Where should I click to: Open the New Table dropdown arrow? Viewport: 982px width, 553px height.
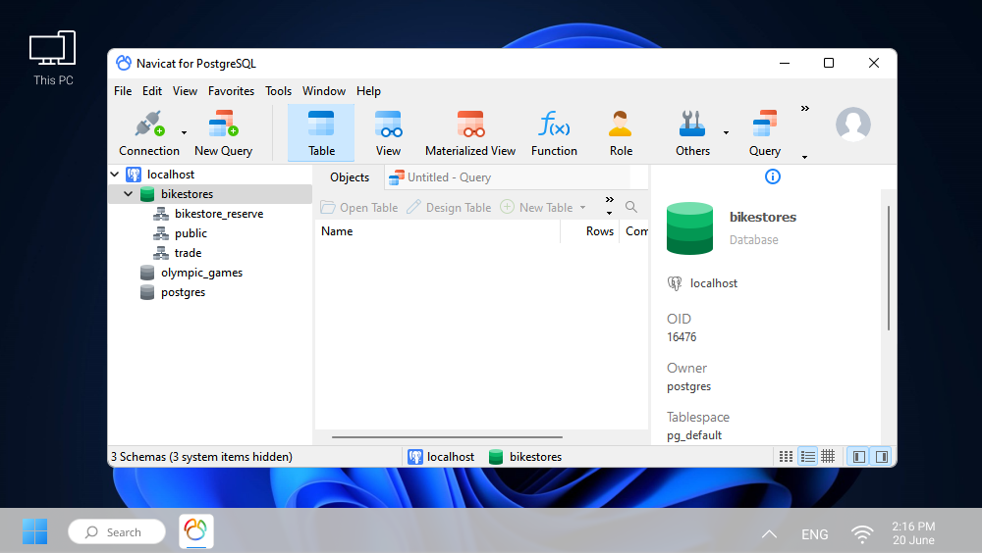(583, 208)
